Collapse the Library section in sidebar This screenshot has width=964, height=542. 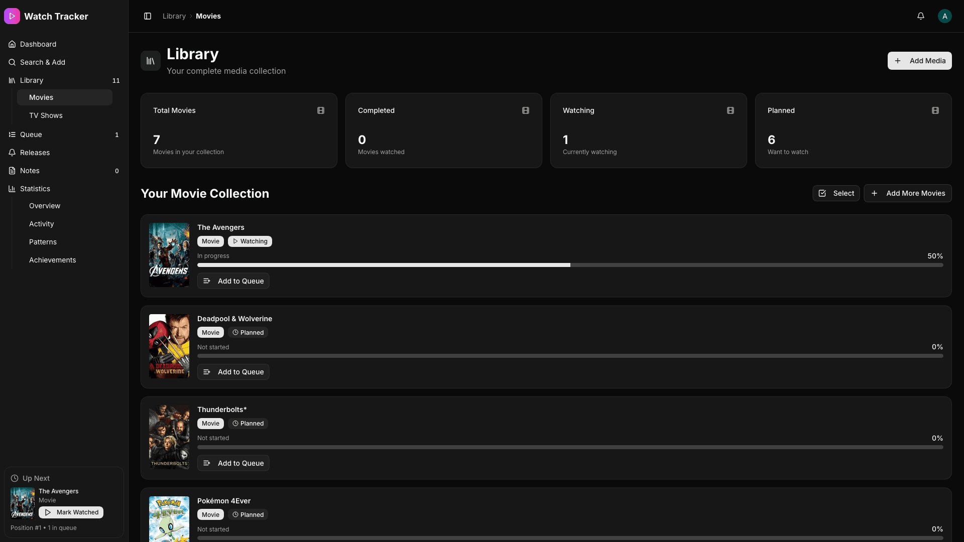[x=64, y=80]
